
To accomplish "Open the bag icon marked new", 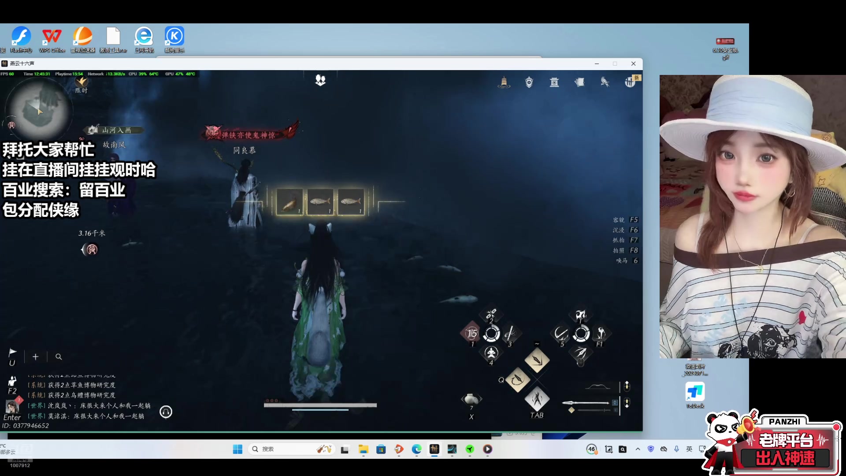I will point(631,82).
